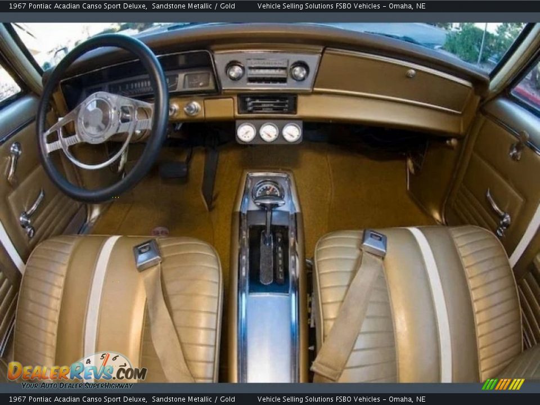Click the DealerRevs.com logo

click(76, 371)
